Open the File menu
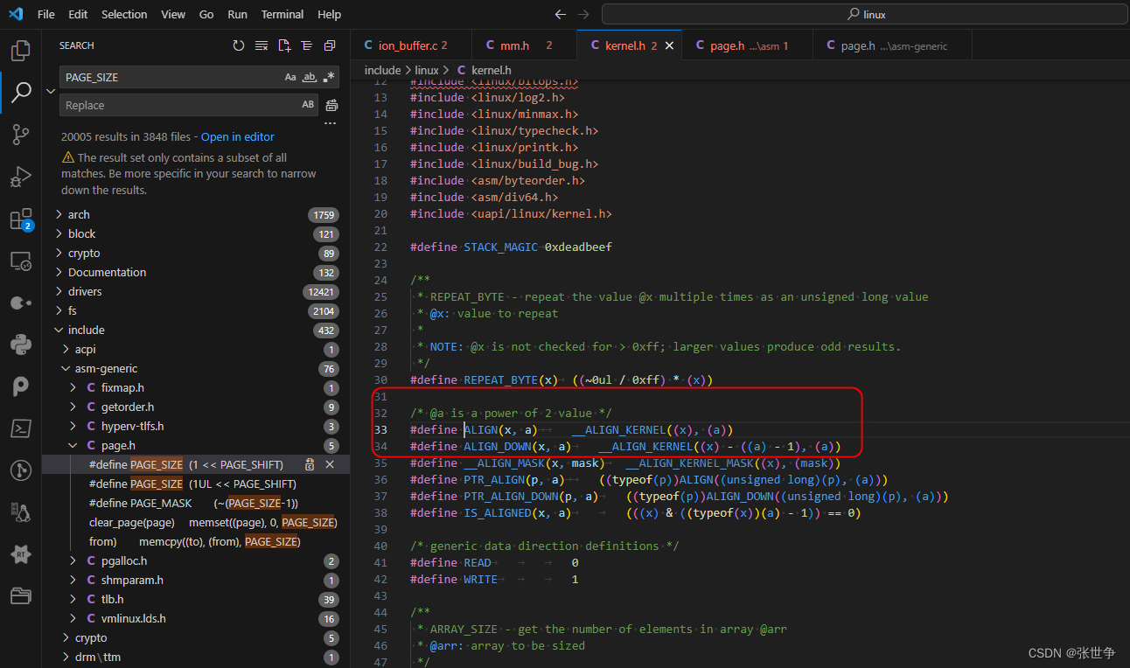Image resolution: width=1130 pixels, height=668 pixels. (x=45, y=15)
